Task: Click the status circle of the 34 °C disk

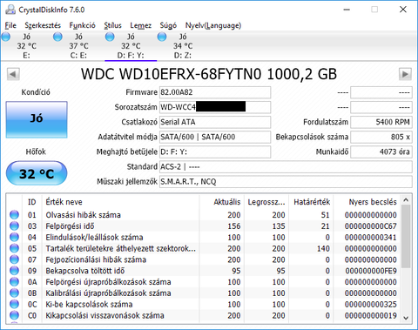Action: coord(162,37)
